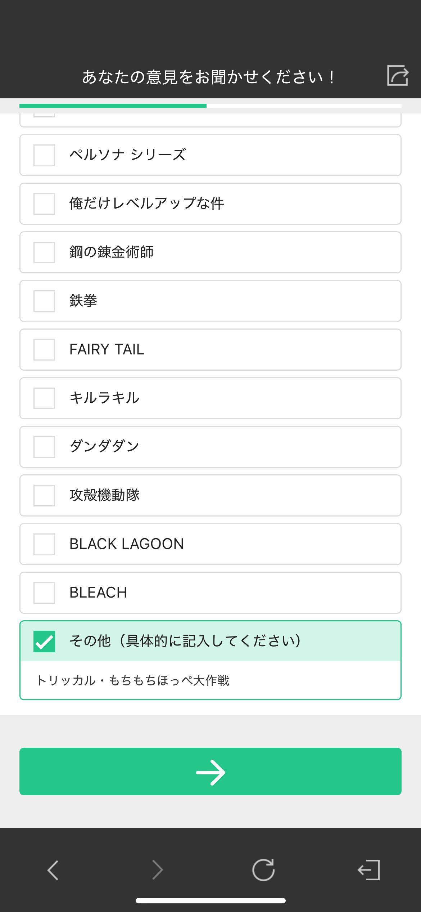
Task: Check the 鉄拳 option
Action: [x=44, y=301]
